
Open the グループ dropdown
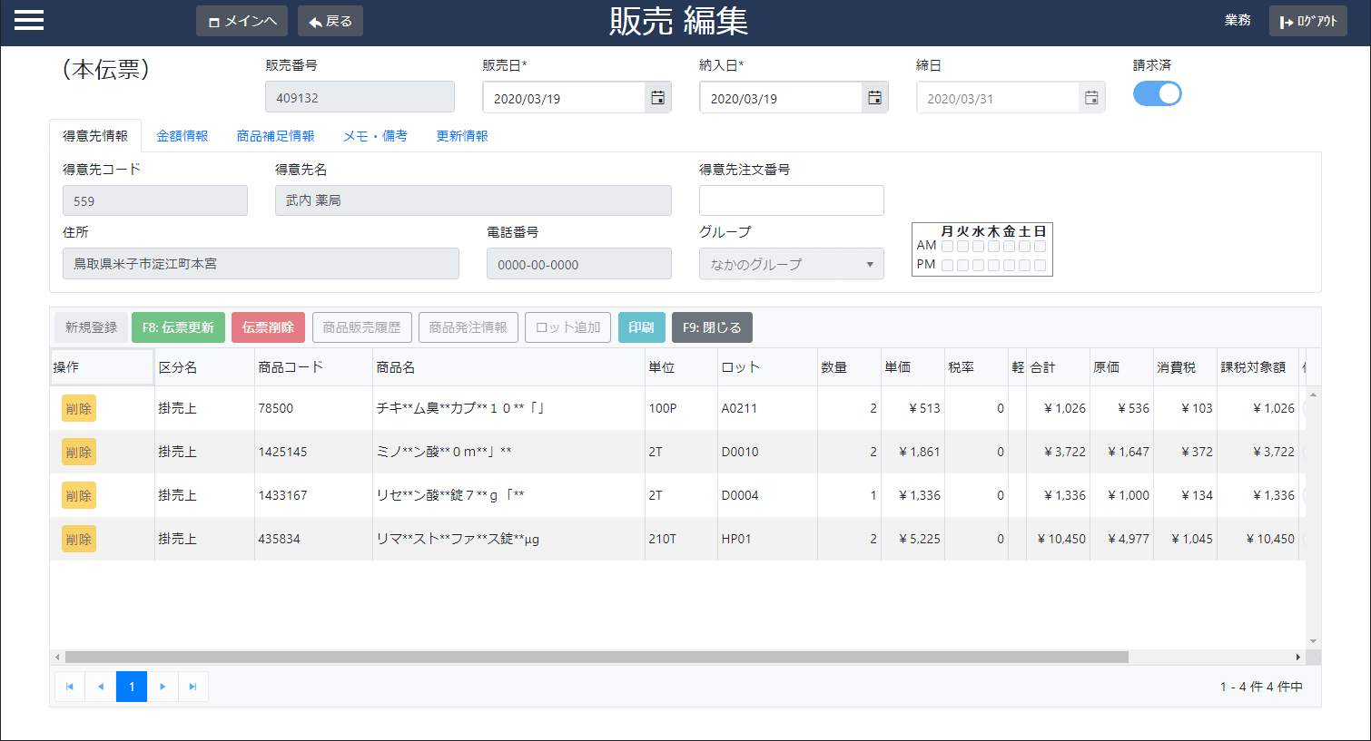click(x=791, y=264)
